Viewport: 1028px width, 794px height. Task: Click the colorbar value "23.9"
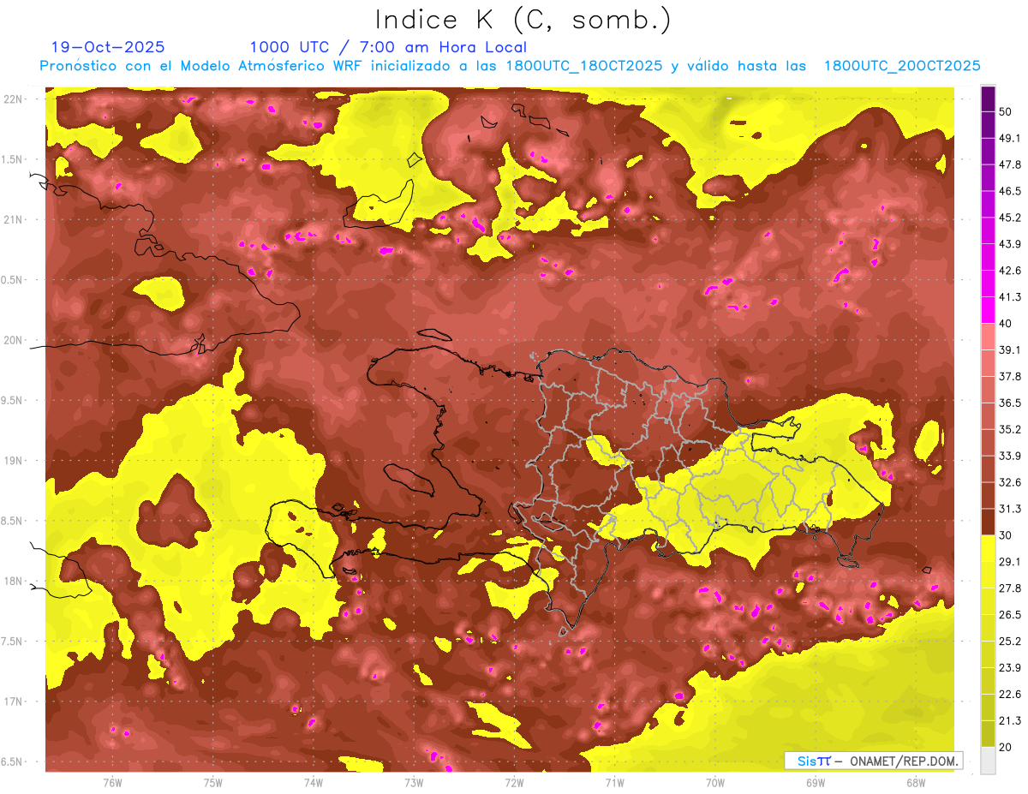pos(1011,668)
